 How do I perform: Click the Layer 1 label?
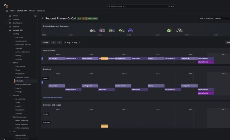click(46, 79)
